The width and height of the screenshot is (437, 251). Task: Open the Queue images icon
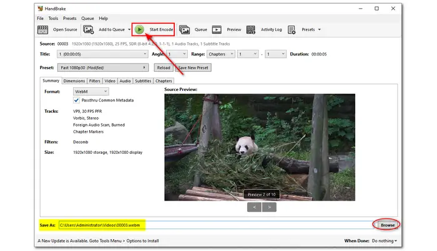pyautogui.click(x=185, y=29)
